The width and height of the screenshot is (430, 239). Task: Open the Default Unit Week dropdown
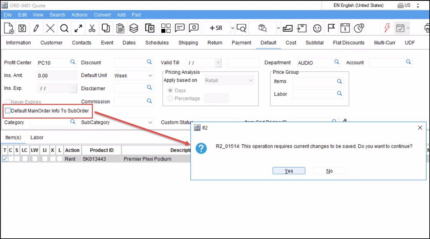[150, 76]
